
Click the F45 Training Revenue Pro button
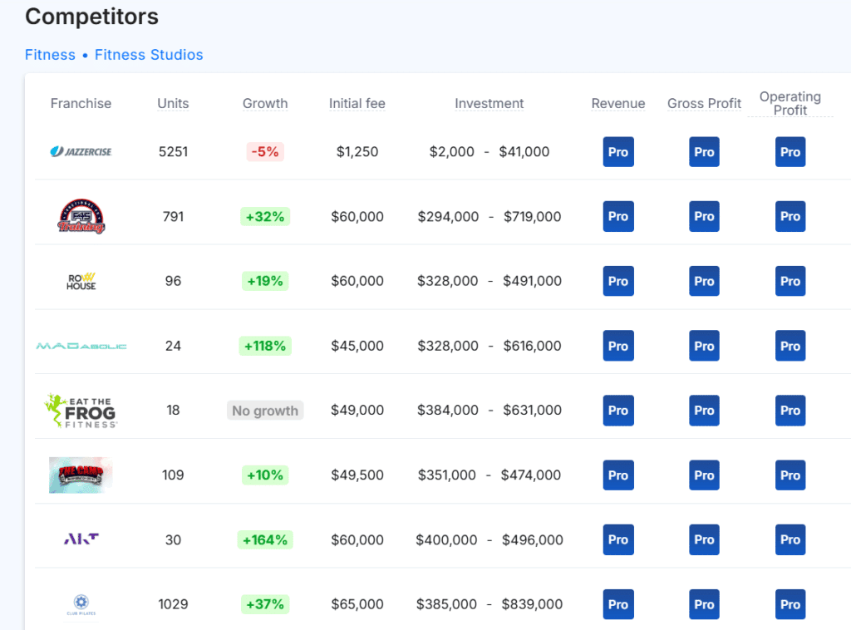point(618,217)
